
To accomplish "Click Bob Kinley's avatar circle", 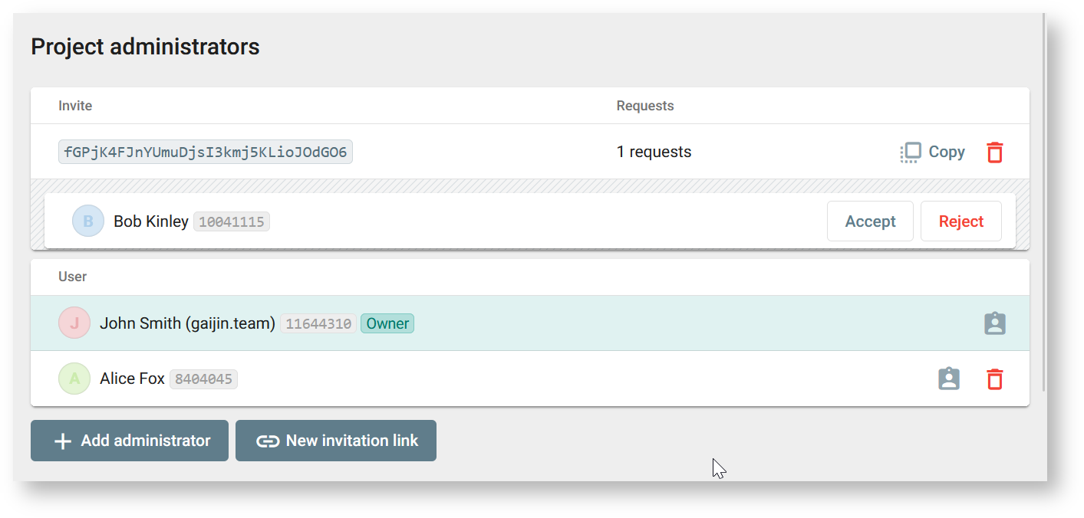I will pyautogui.click(x=88, y=221).
